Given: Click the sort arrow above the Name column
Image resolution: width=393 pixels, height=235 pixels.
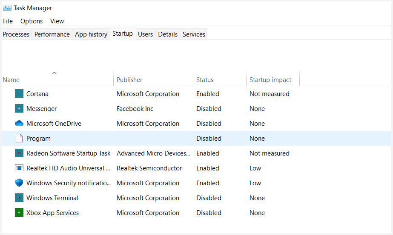Looking at the screenshot, I should [x=54, y=73].
